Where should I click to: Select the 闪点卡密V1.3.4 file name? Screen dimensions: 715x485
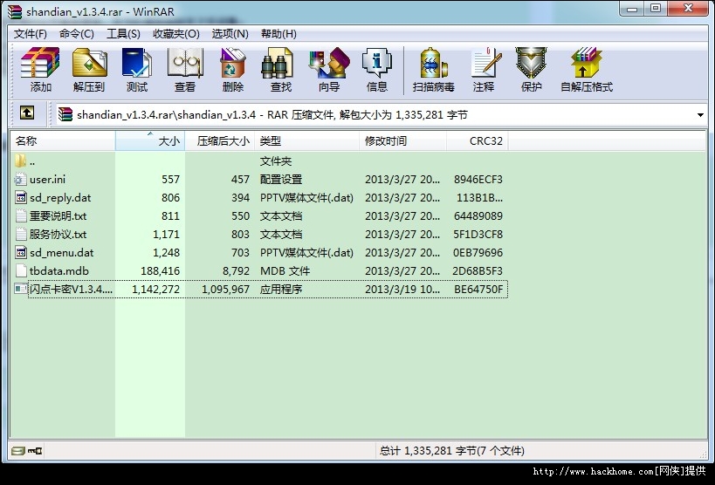(x=71, y=289)
